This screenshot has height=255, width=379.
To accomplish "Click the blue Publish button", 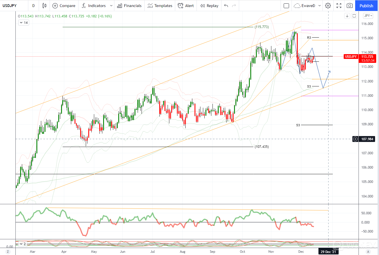I will (366, 6).
